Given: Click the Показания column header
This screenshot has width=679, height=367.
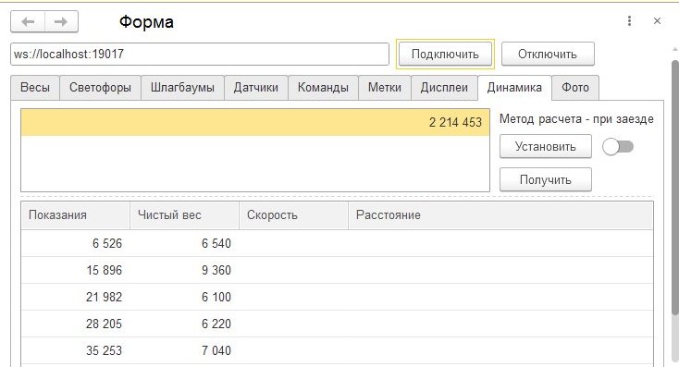Looking at the screenshot, I should (75, 215).
